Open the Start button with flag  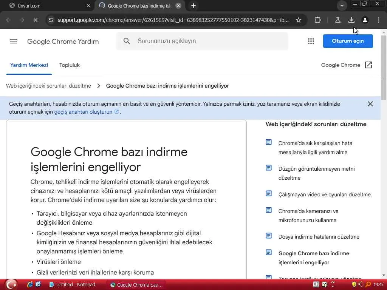pos(11,284)
